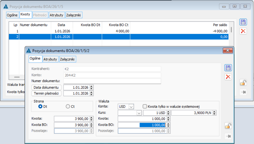Open Załączniki tab in BOA/26/1/5/2 dialog
This screenshot has width=254, height=144.
click(x=67, y=59)
